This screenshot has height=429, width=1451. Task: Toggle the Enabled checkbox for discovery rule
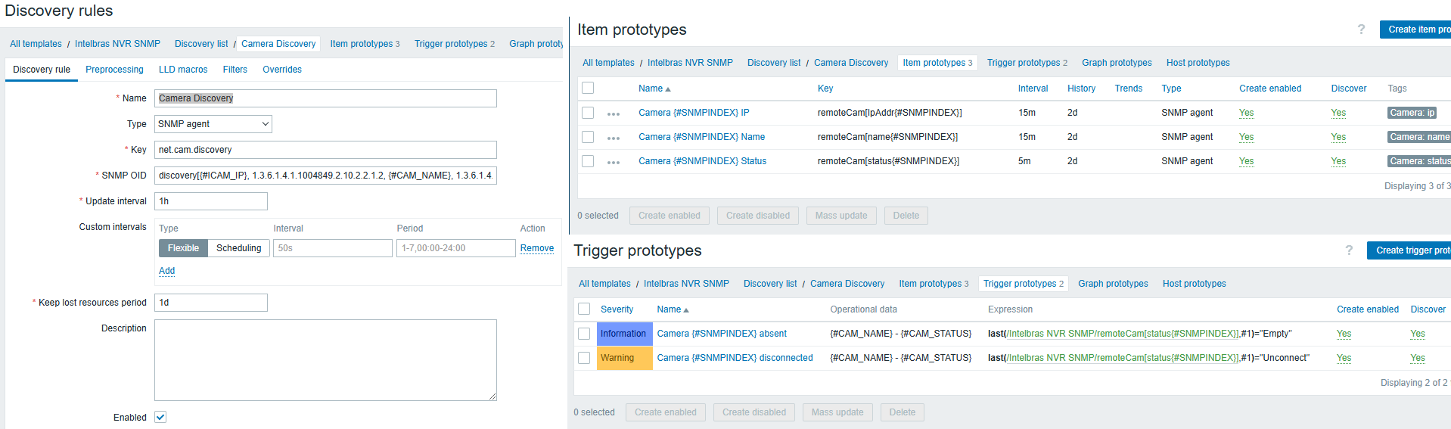click(x=160, y=417)
